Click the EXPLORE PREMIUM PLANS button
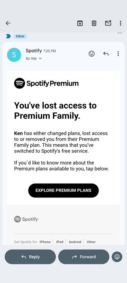Screen dimensions: 127x283 [x=64, y=190]
